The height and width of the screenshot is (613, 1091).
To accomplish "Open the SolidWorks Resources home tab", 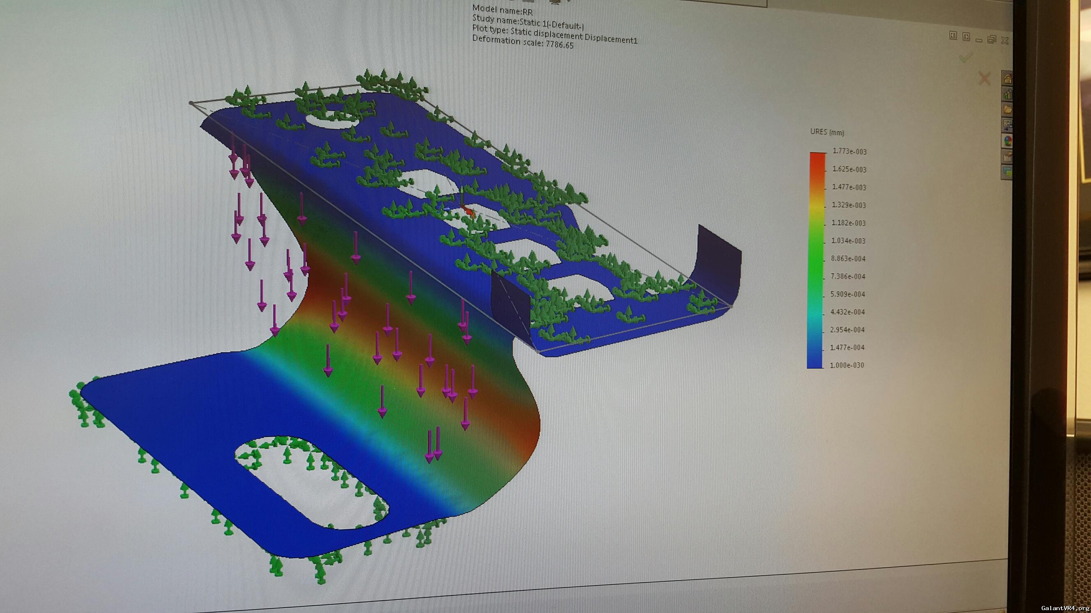I will point(1008,79).
